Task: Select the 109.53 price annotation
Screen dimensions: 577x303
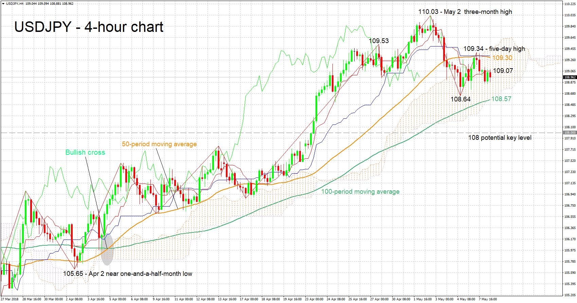Action: 379,41
